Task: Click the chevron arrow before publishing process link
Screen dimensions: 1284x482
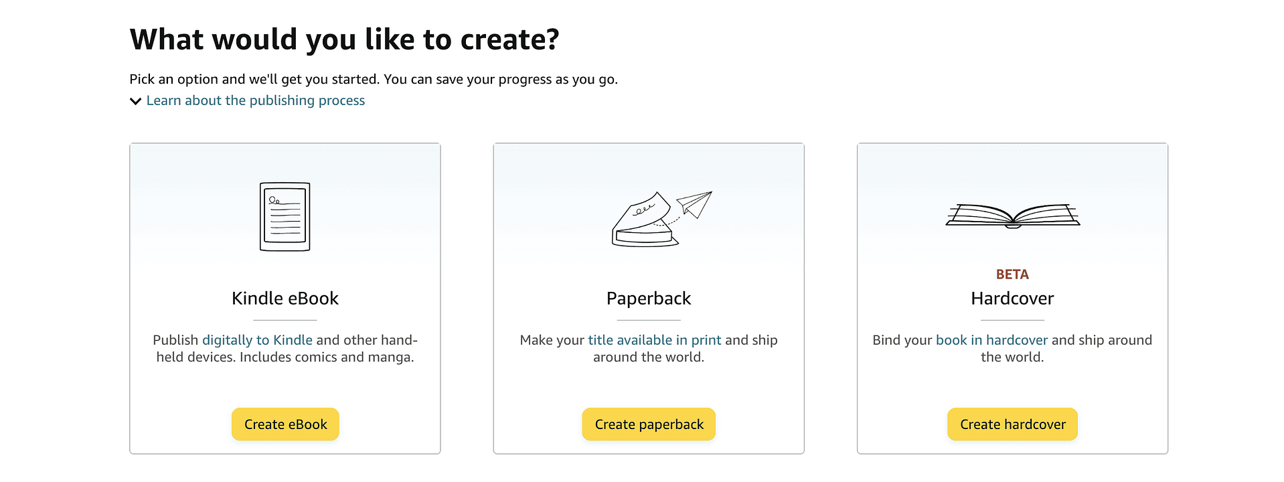Action: tap(135, 100)
